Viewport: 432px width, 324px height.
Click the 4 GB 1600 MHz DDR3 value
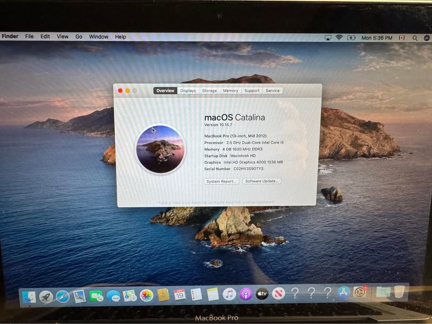(243, 149)
